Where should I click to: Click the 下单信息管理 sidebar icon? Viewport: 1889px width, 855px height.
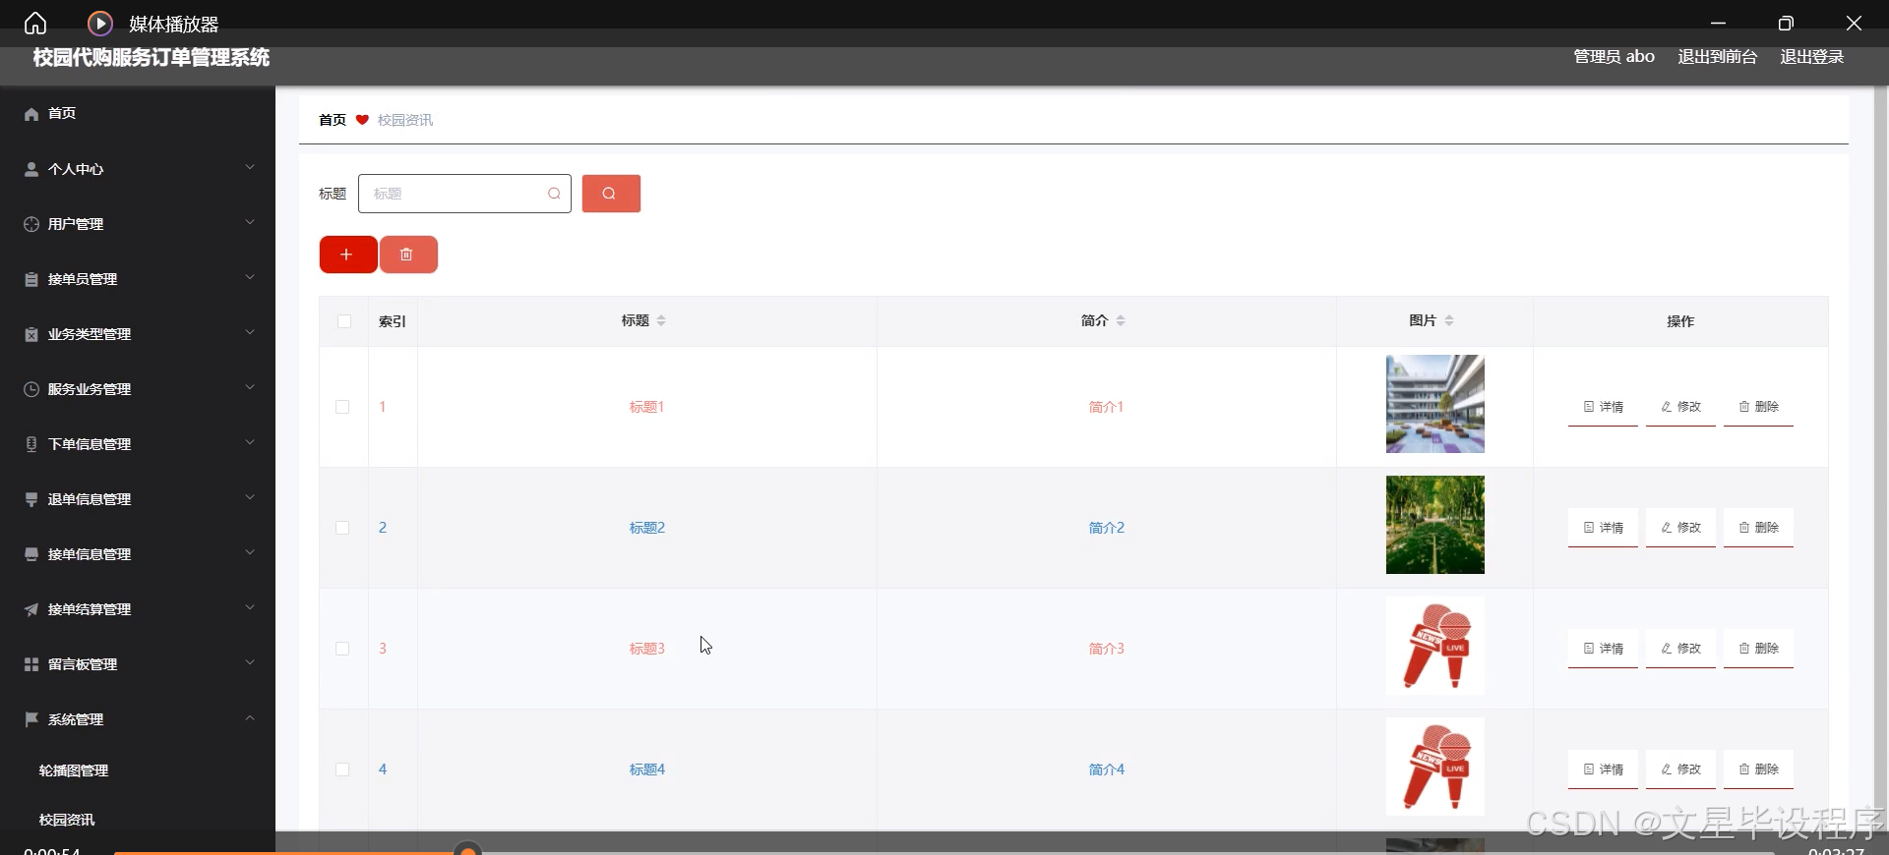click(x=31, y=444)
